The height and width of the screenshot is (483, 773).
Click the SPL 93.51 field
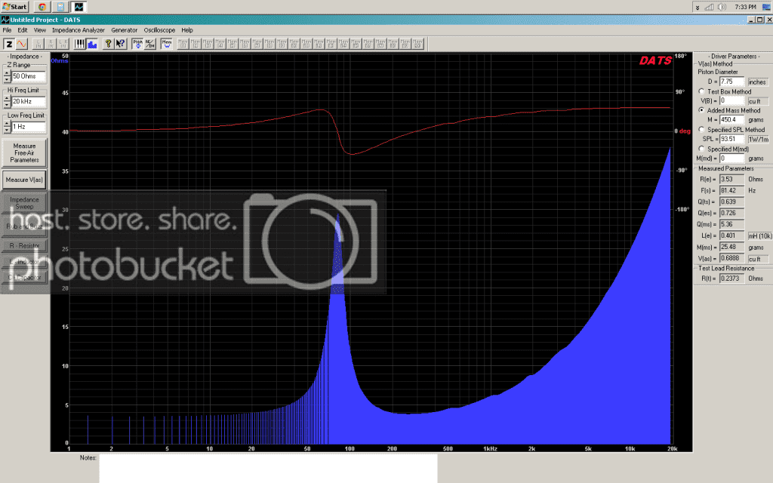coord(731,139)
